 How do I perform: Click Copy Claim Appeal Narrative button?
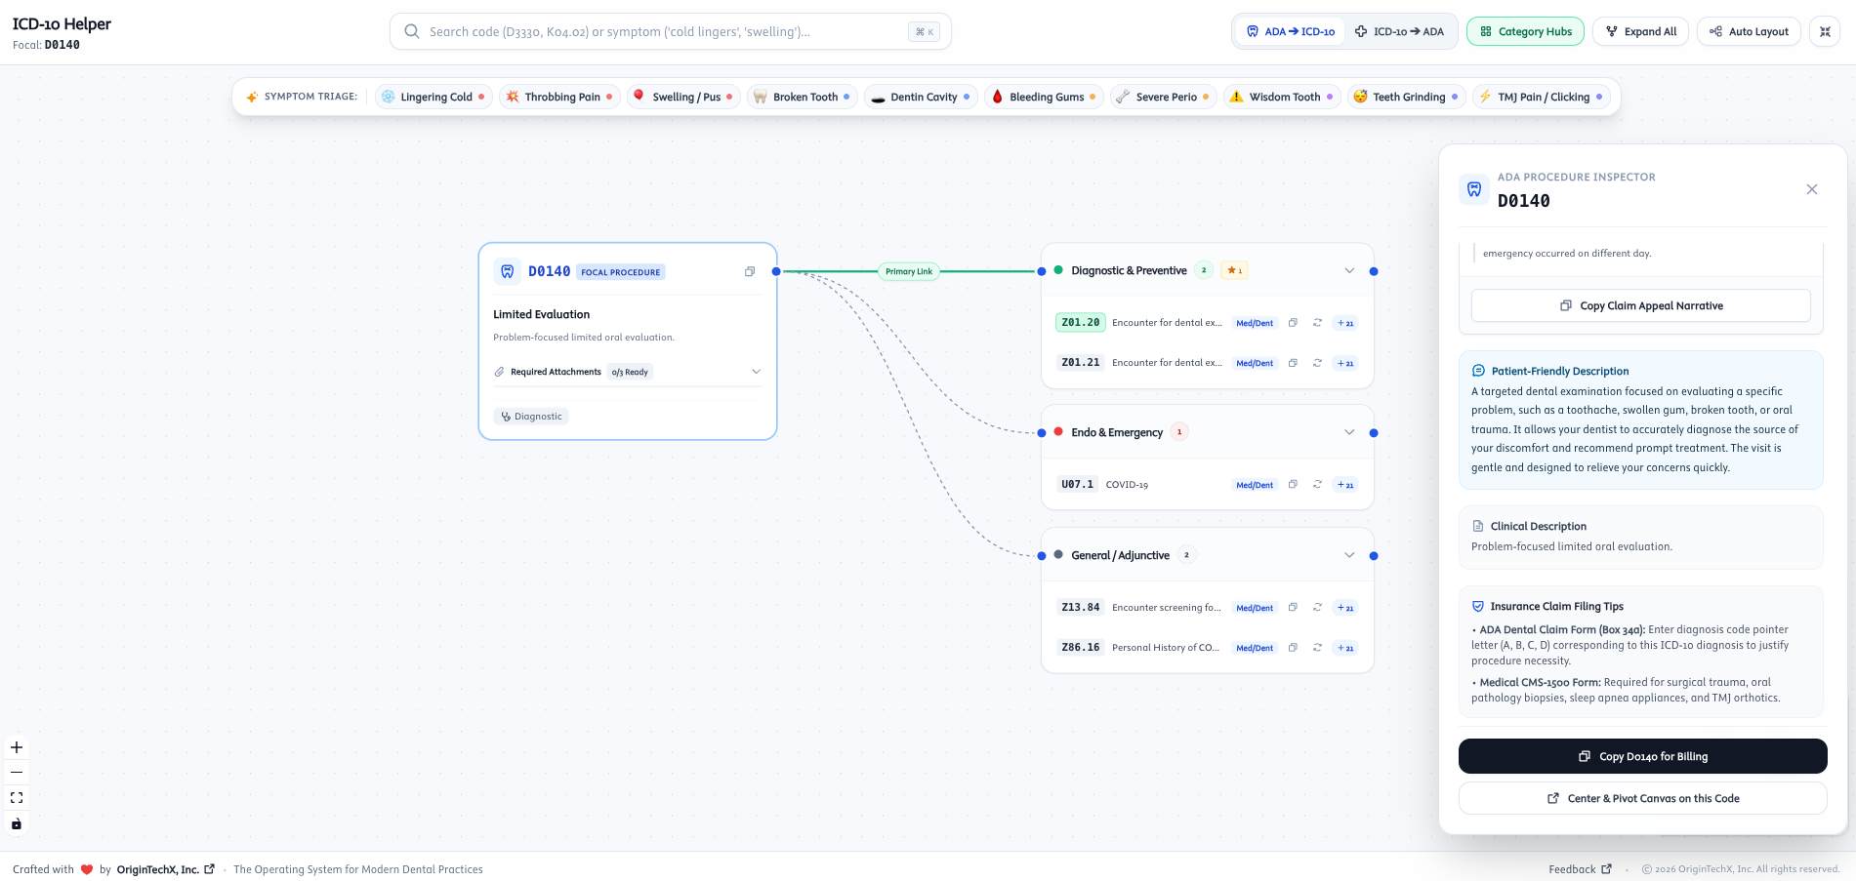(1641, 305)
